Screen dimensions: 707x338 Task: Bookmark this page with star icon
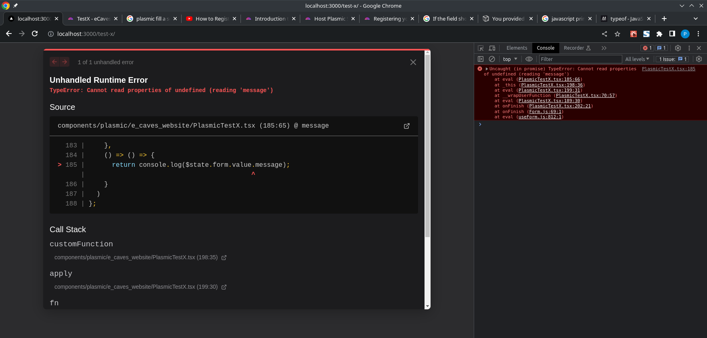pos(617,34)
